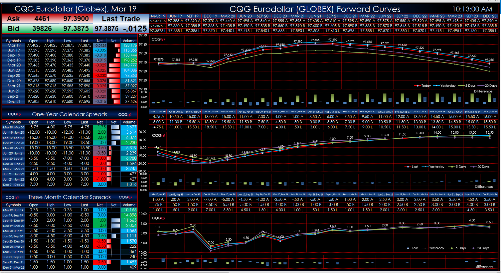Click the One-Year Calendar Spreads title
Screen dimensions: 501x273
coord(69,114)
